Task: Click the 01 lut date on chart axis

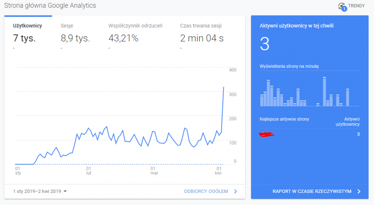Action: point(89,171)
